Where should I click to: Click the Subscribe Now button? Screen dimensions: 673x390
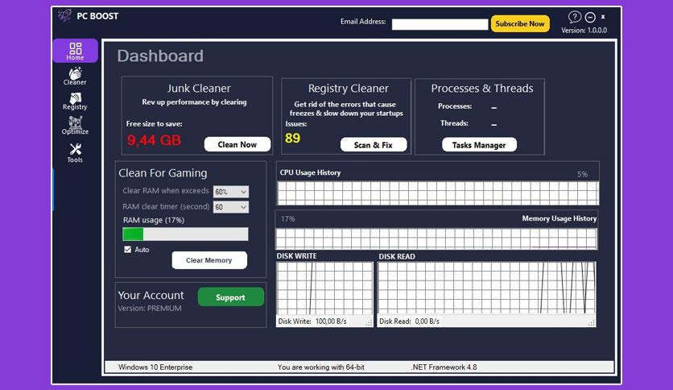[520, 23]
